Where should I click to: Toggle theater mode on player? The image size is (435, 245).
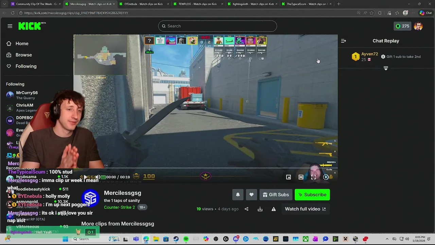301,177
